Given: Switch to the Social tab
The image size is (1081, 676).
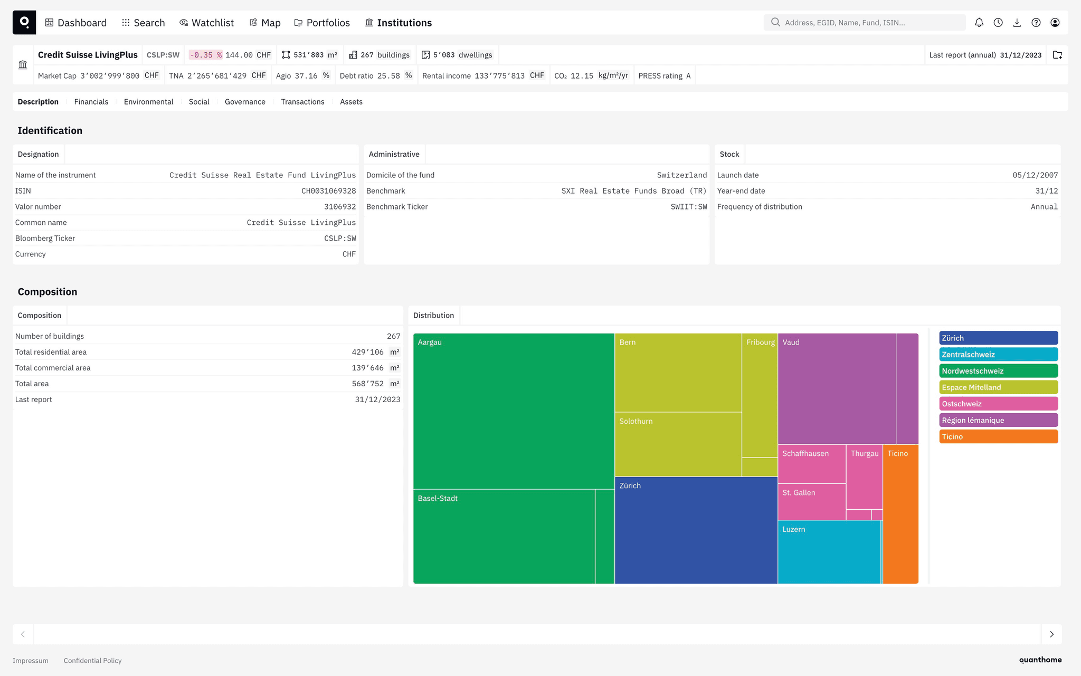Looking at the screenshot, I should click(x=199, y=102).
